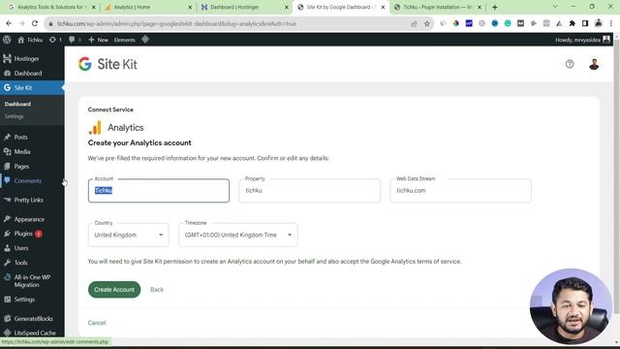Open the Country dropdown
Viewport: 620px width, 349px height.
(x=129, y=235)
